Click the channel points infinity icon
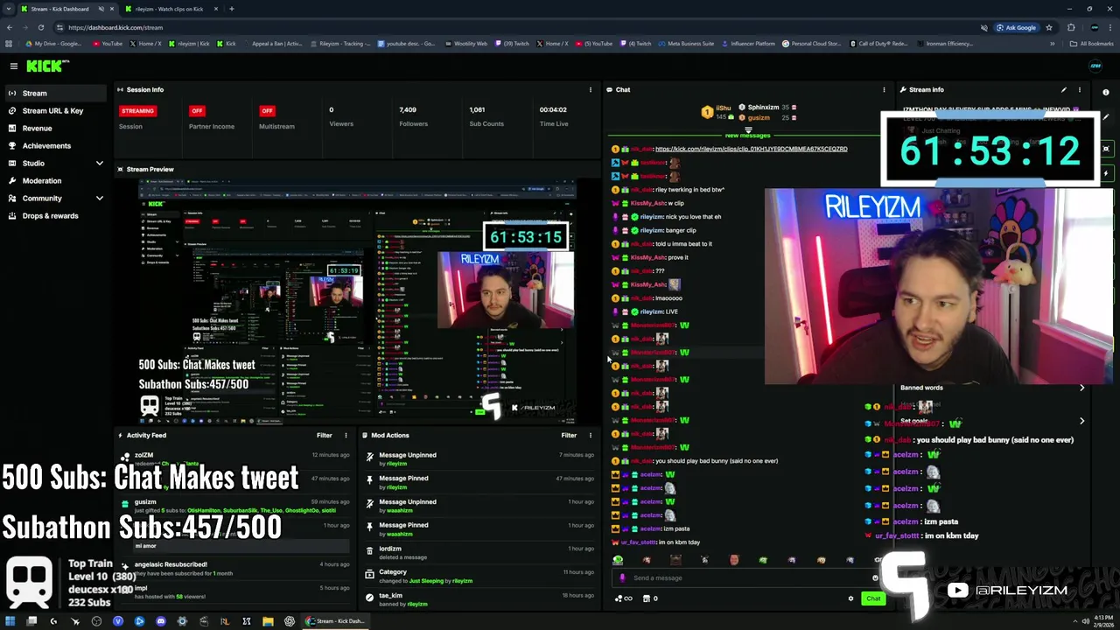1120x630 pixels. coord(624,598)
